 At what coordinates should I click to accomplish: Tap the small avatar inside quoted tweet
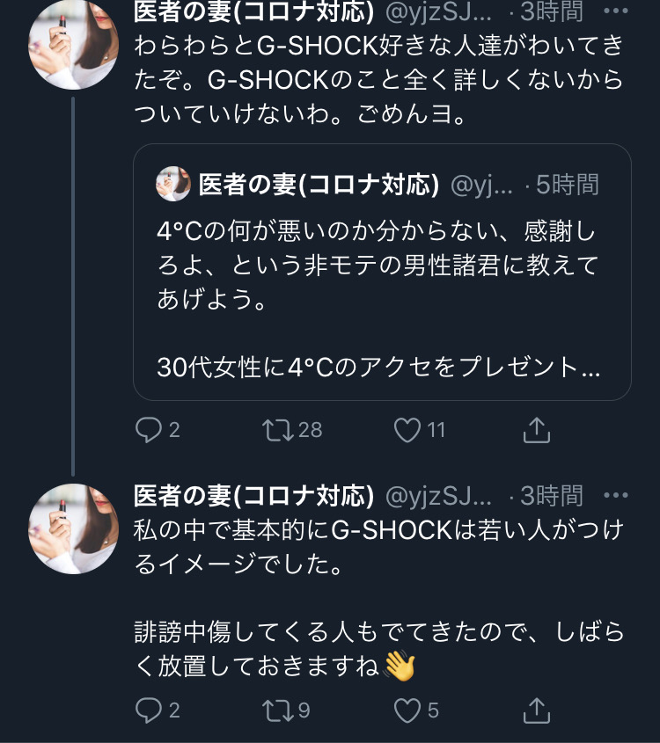tap(172, 185)
